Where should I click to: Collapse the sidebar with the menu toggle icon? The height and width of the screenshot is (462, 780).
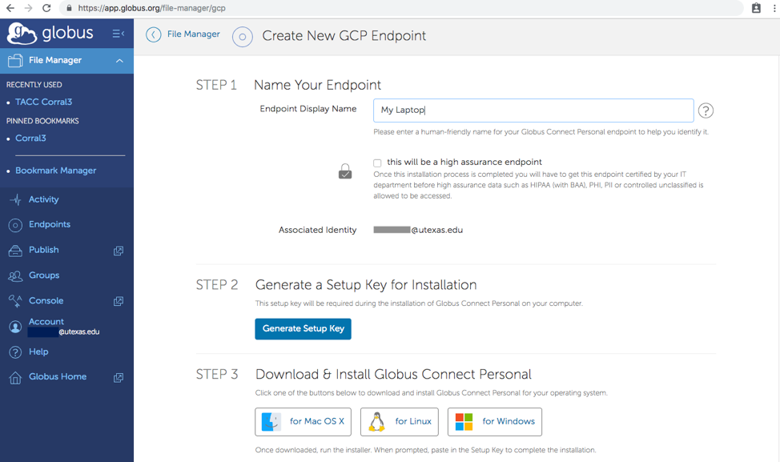click(118, 34)
